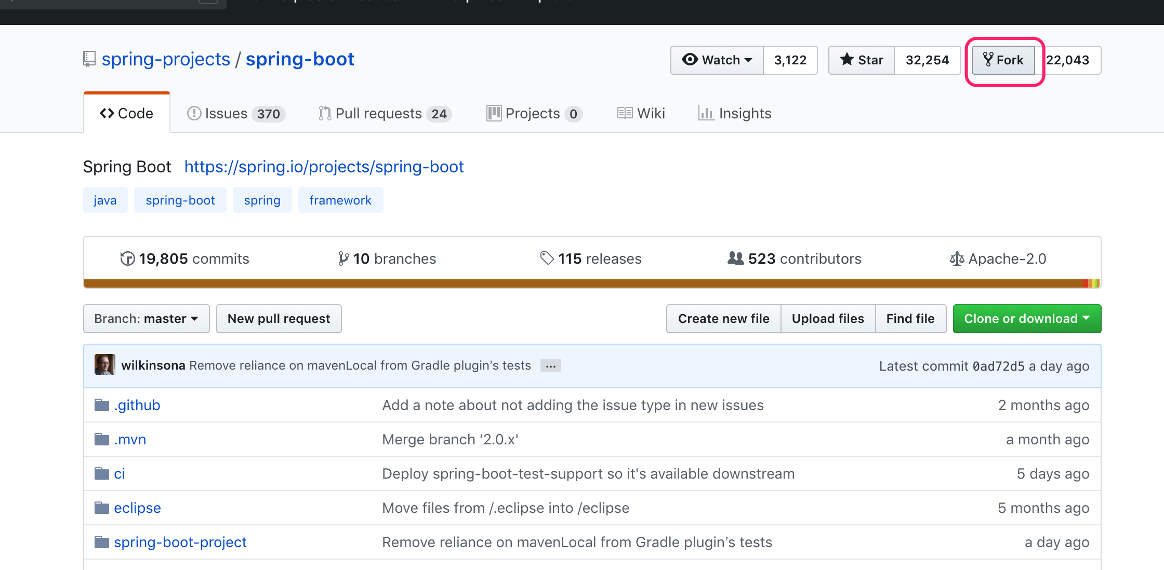Click the Wiki book icon

coord(625,113)
